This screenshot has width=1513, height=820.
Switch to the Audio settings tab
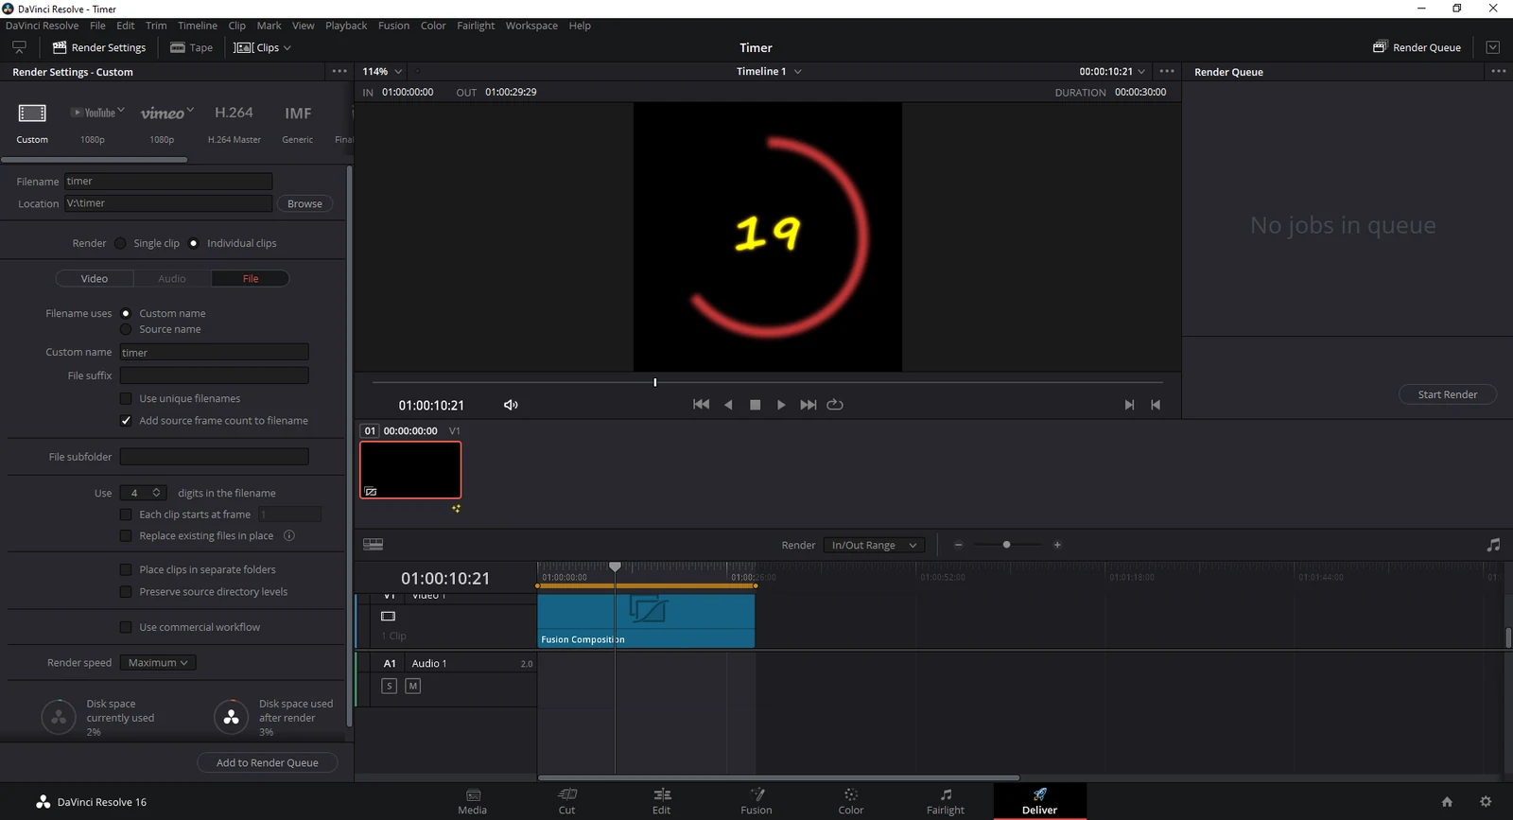[172, 278]
